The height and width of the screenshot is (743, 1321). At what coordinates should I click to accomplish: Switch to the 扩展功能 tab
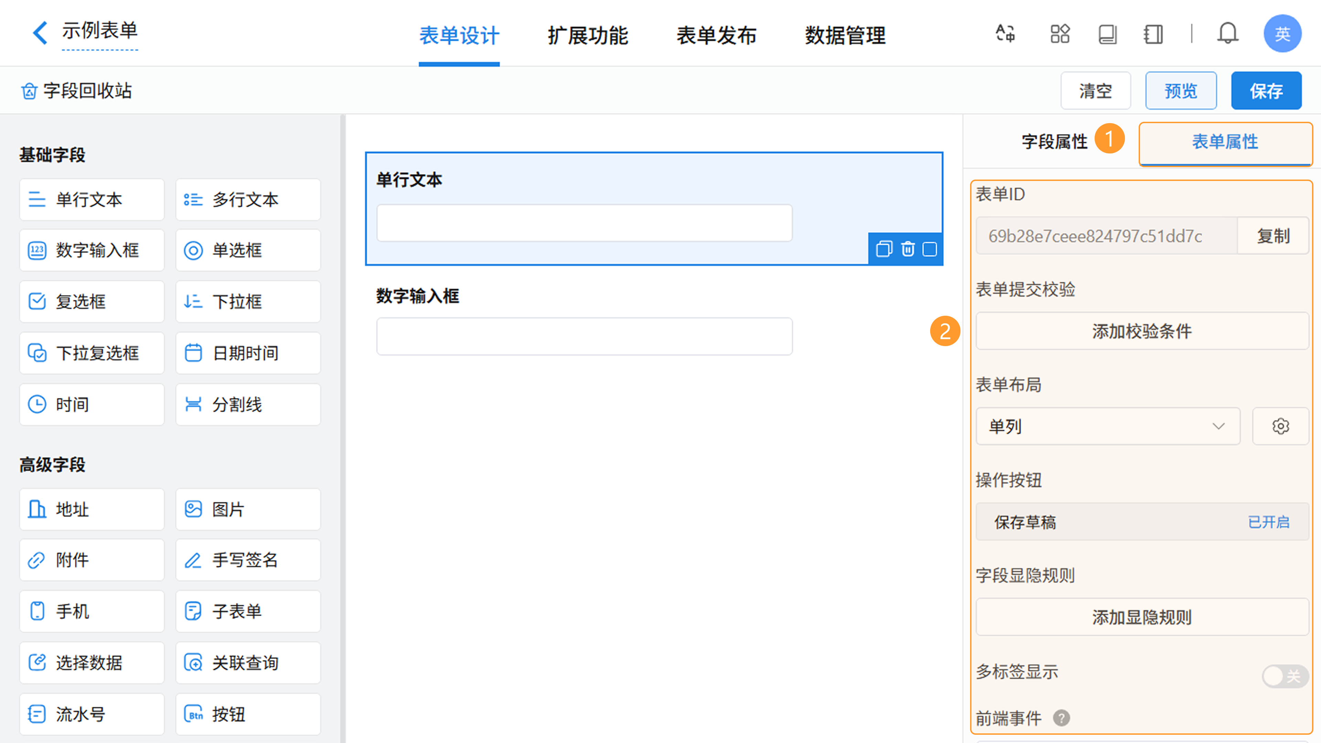[588, 35]
